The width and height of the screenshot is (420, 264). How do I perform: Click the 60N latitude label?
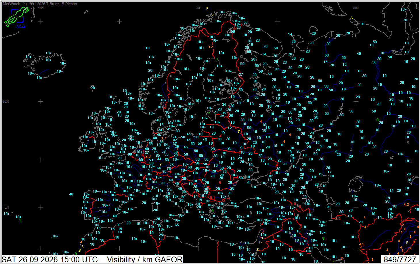pos(6,102)
